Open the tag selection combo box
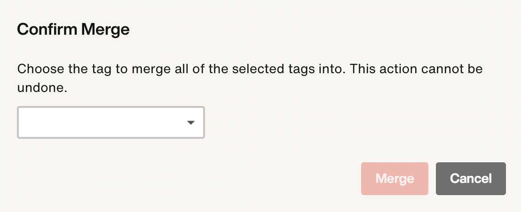This screenshot has height=212, width=521. (x=111, y=122)
